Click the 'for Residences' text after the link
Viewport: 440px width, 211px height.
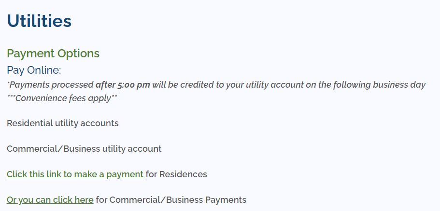(176, 174)
